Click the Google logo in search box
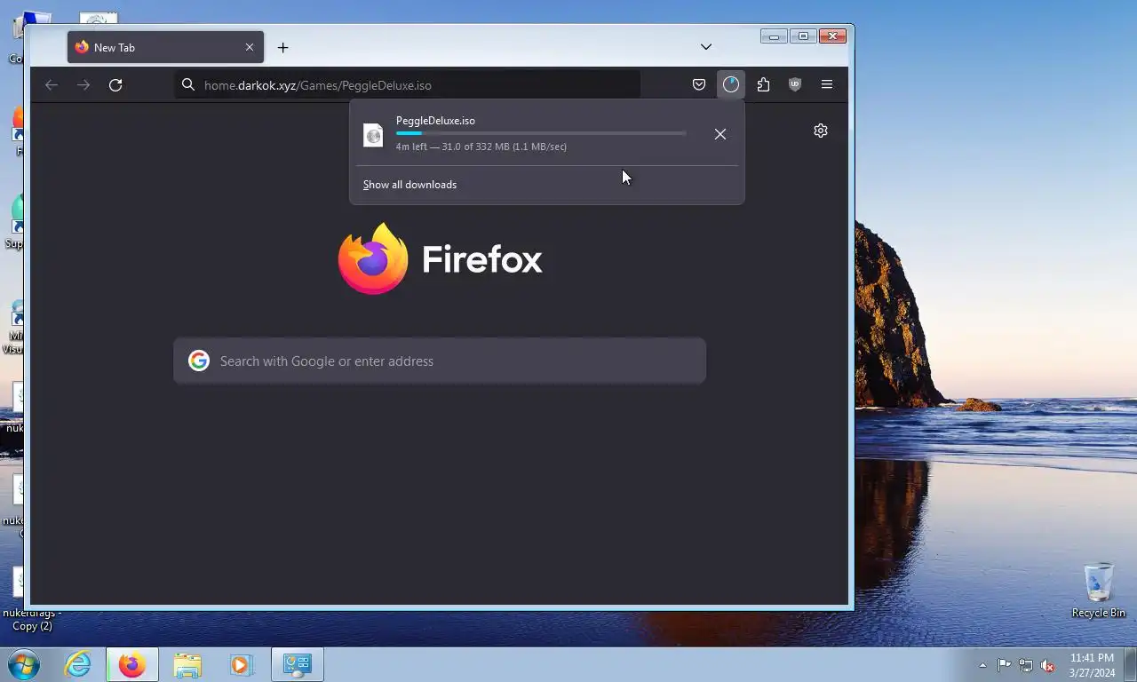Image resolution: width=1137 pixels, height=682 pixels. pos(199,361)
